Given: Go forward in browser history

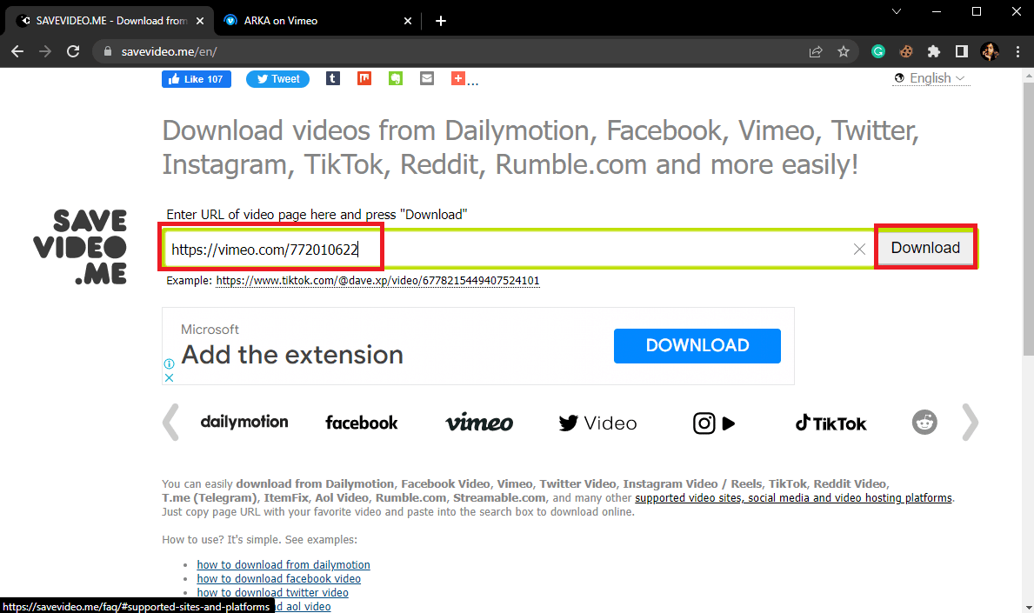Looking at the screenshot, I should (x=45, y=51).
